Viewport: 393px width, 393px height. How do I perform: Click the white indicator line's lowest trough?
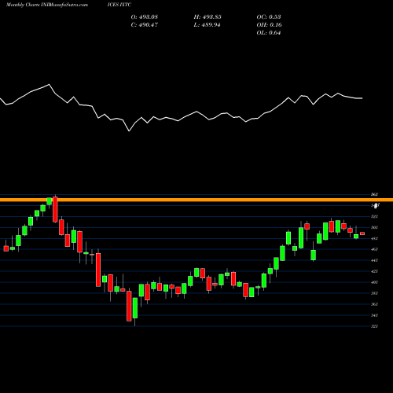pyautogui.click(x=129, y=130)
